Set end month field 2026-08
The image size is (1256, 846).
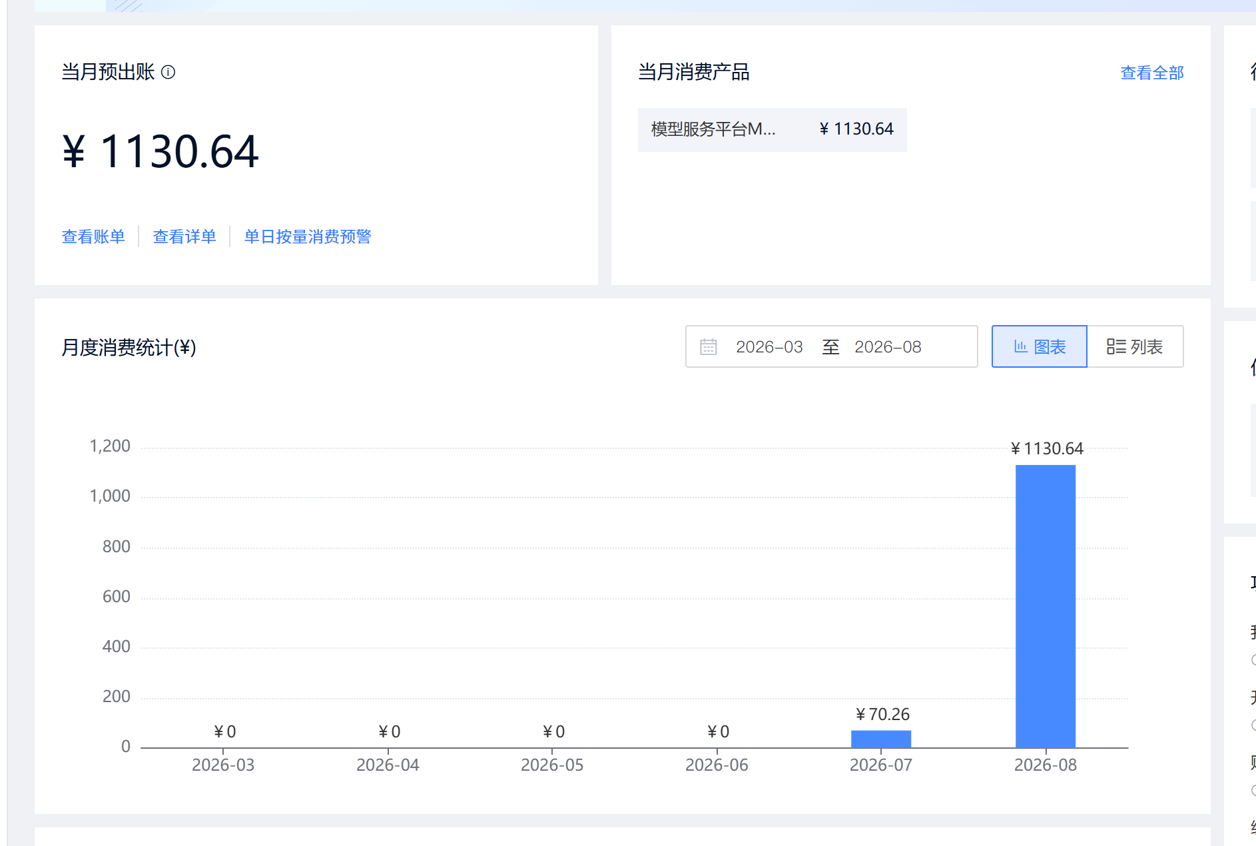click(x=888, y=347)
